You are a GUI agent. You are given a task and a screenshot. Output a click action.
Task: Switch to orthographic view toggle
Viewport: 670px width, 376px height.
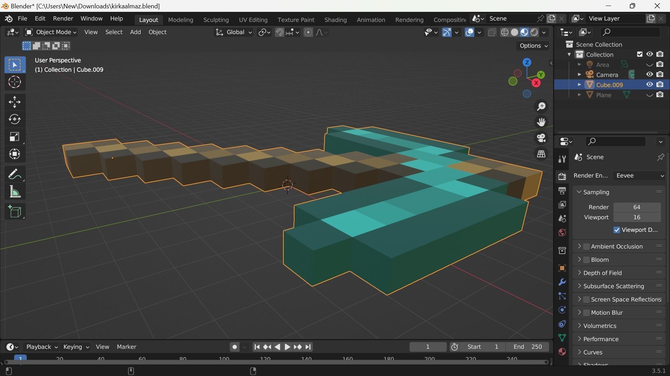[541, 154]
